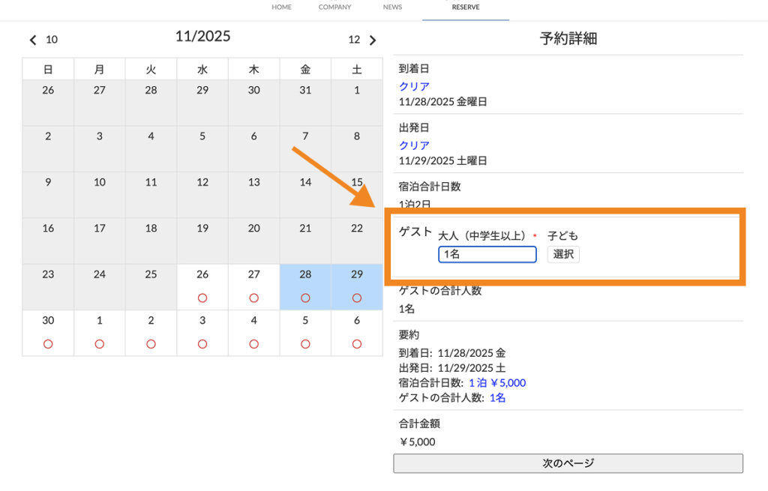Open the NEWS menu item
Viewport: 768px width, 491px height.
[x=392, y=7]
